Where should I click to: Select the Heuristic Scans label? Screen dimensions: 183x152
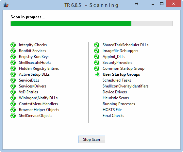pos(116,98)
